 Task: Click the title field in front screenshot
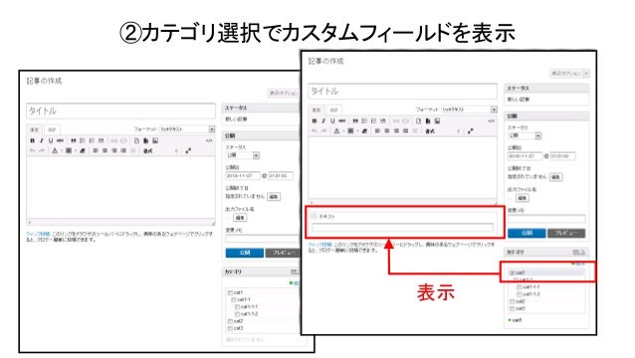pos(402,91)
